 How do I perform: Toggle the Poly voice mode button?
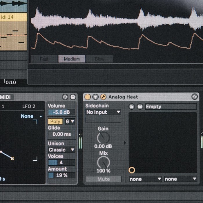pos(55,122)
